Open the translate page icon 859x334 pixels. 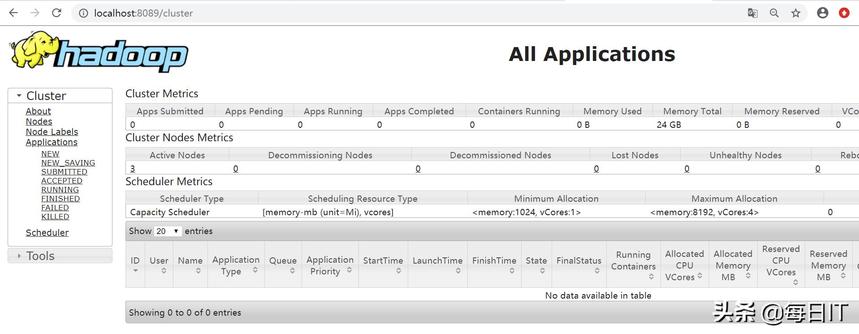click(753, 13)
